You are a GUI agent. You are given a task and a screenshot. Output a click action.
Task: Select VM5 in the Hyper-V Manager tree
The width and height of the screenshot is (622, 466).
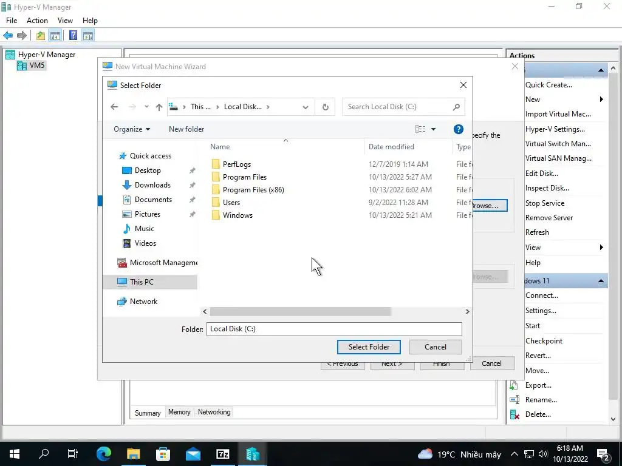(32, 66)
